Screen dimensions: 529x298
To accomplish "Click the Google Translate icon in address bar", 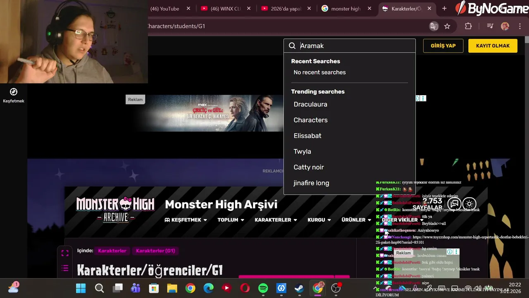I will pos(434,26).
